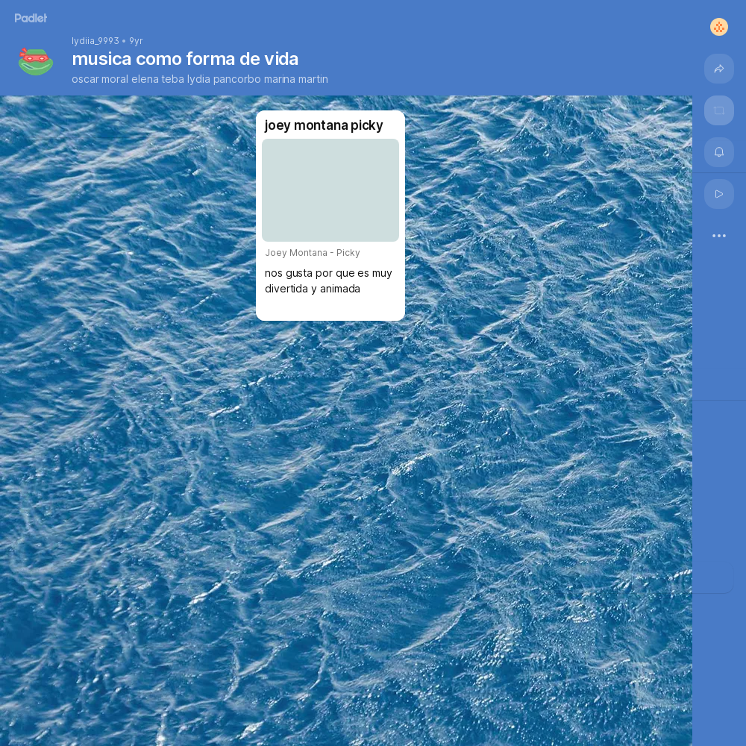Click the 9yr timestamp

point(136,41)
